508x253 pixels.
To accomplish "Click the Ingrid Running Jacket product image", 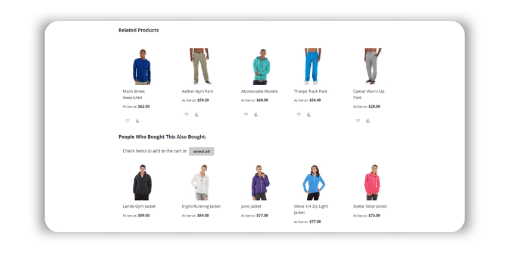I will [x=200, y=182].
